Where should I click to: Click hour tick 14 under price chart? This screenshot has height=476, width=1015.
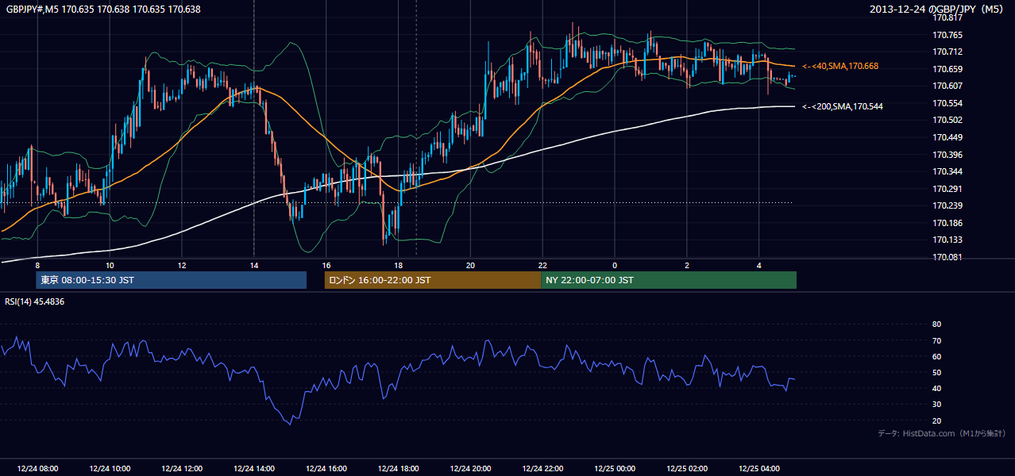(x=254, y=265)
